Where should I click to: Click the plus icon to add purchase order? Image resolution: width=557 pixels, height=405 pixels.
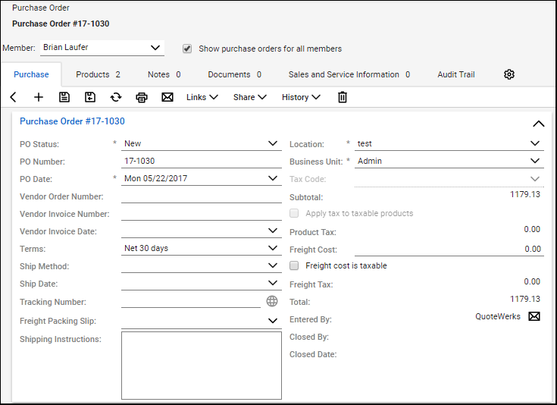point(39,97)
